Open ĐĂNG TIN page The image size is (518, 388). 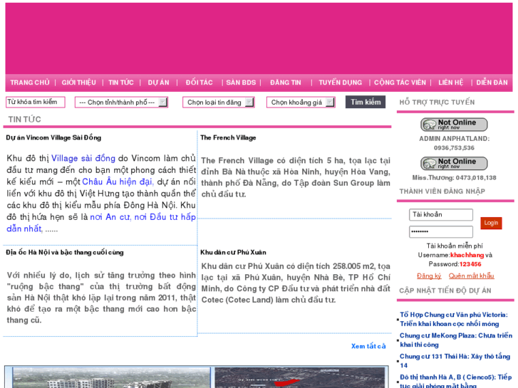[x=286, y=83]
